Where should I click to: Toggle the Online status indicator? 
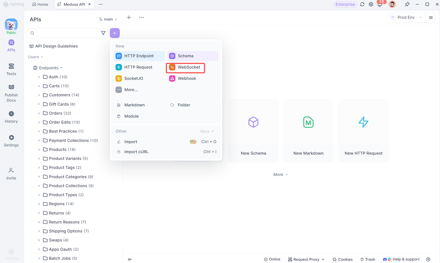[272, 259]
